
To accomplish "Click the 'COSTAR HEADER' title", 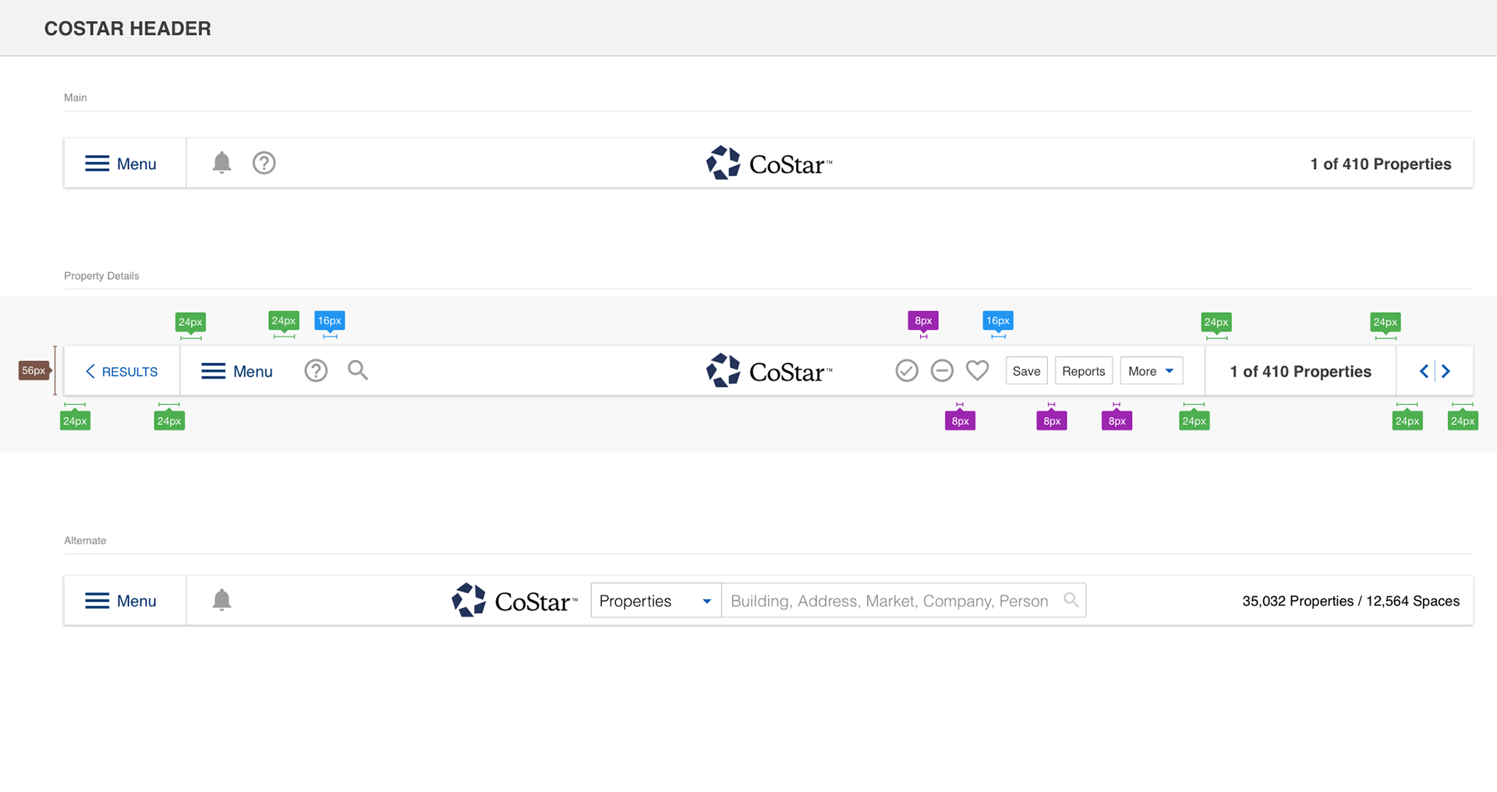I will [x=128, y=29].
